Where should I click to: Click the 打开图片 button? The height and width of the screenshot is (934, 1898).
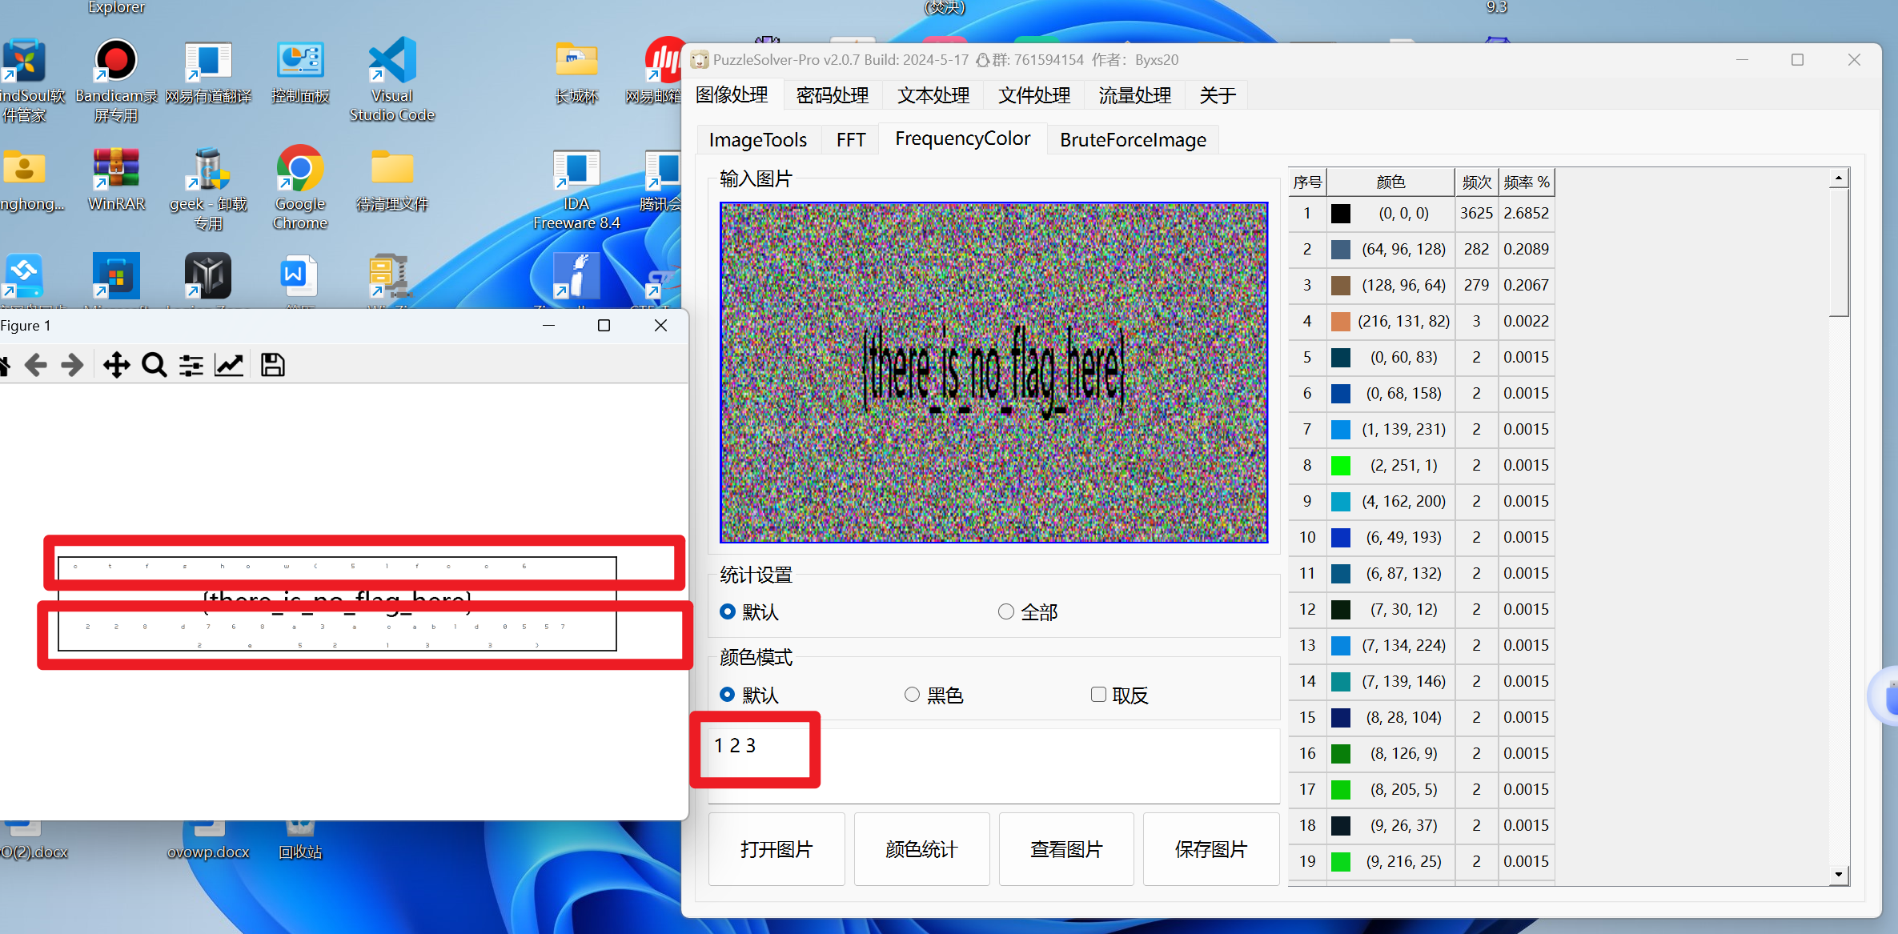(776, 849)
